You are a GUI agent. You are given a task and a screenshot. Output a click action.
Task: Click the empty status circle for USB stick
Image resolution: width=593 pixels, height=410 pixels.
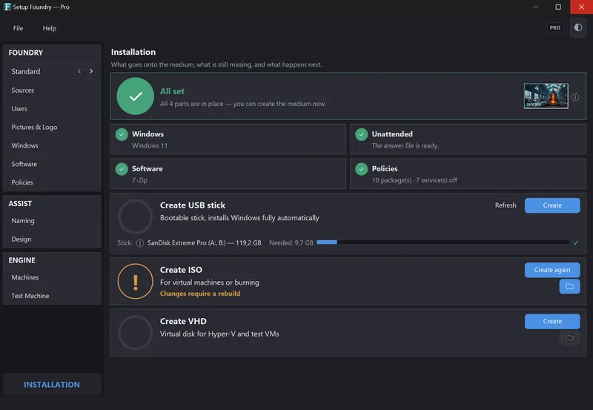point(136,216)
